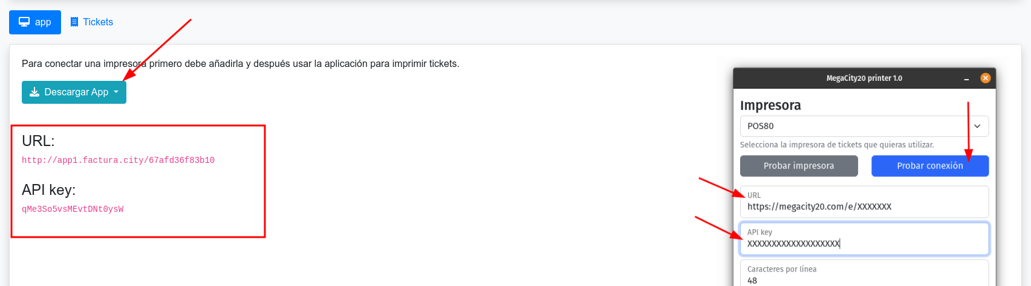
Task: Select the app tab label
Action: [x=43, y=22]
